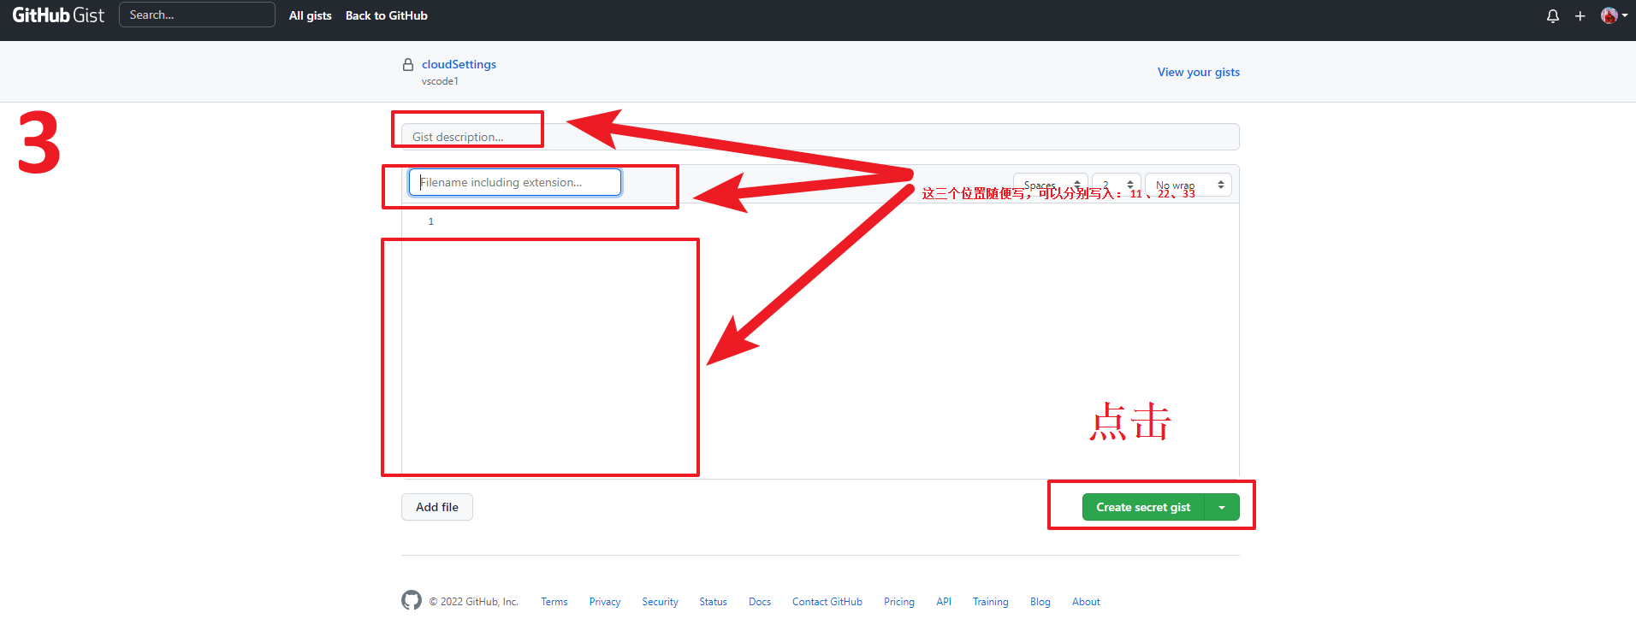Focus the Filename including extension field
The height and width of the screenshot is (642, 1636).
[515, 182]
